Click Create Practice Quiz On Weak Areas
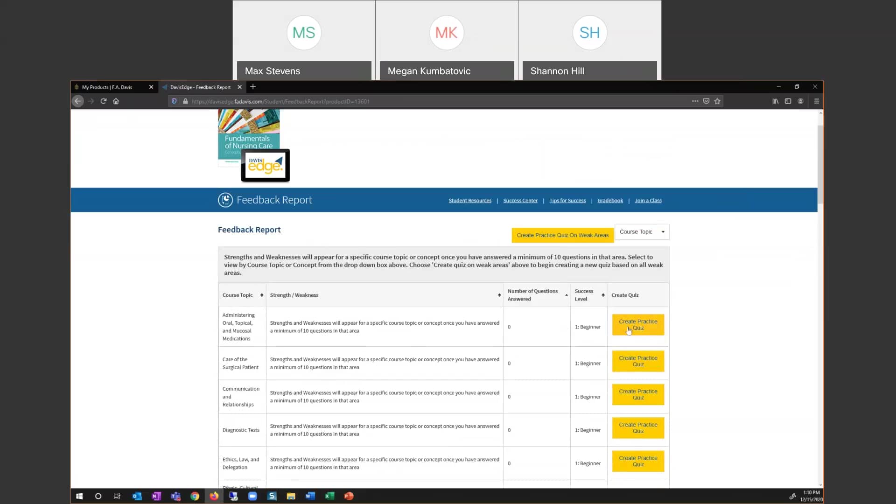 click(562, 235)
